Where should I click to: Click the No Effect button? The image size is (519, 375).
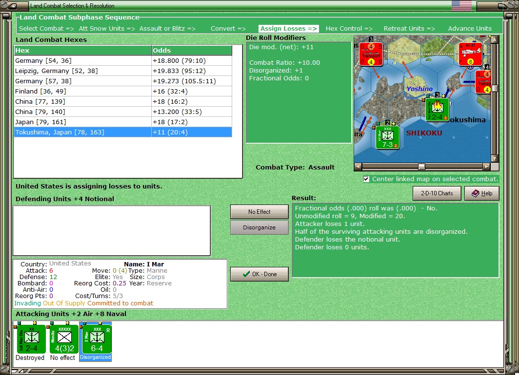259,212
